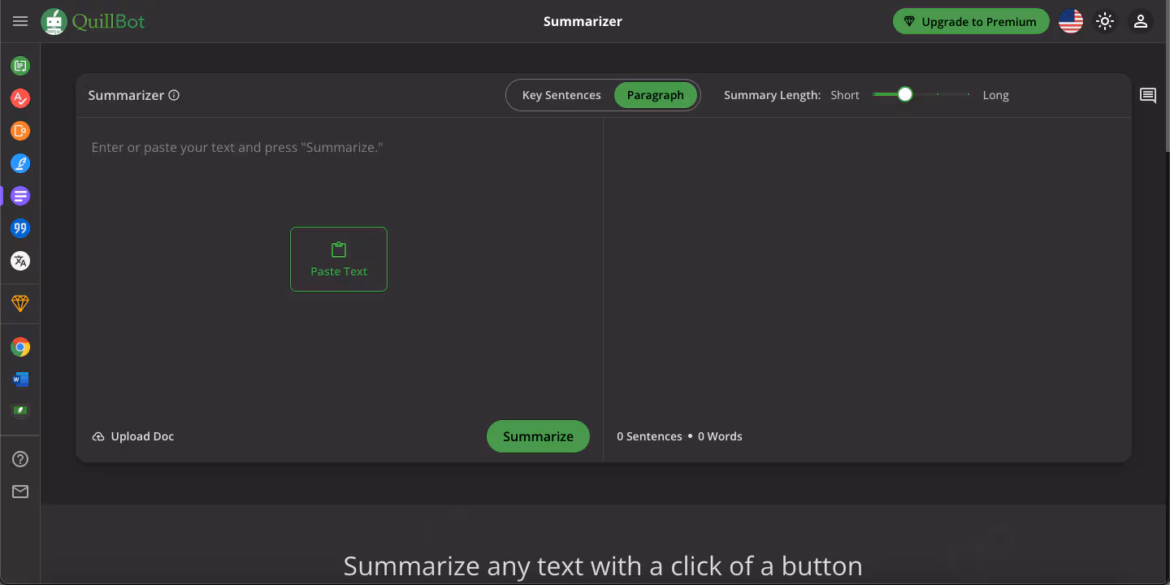Open the Help Center question icon
1170x585 pixels.
[20, 459]
